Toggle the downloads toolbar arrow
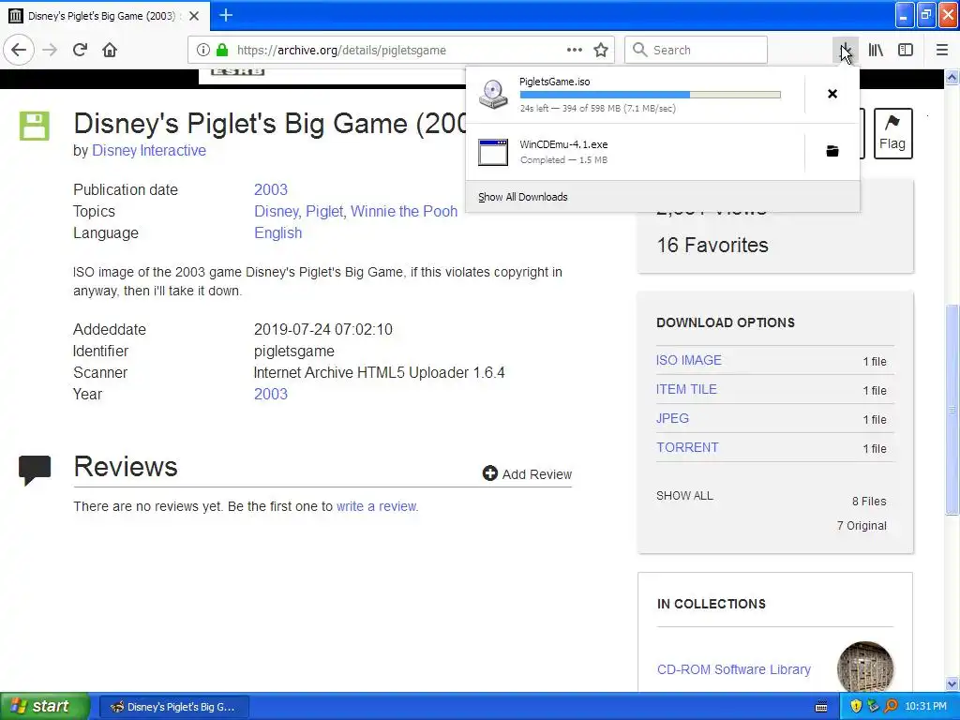 [845, 50]
